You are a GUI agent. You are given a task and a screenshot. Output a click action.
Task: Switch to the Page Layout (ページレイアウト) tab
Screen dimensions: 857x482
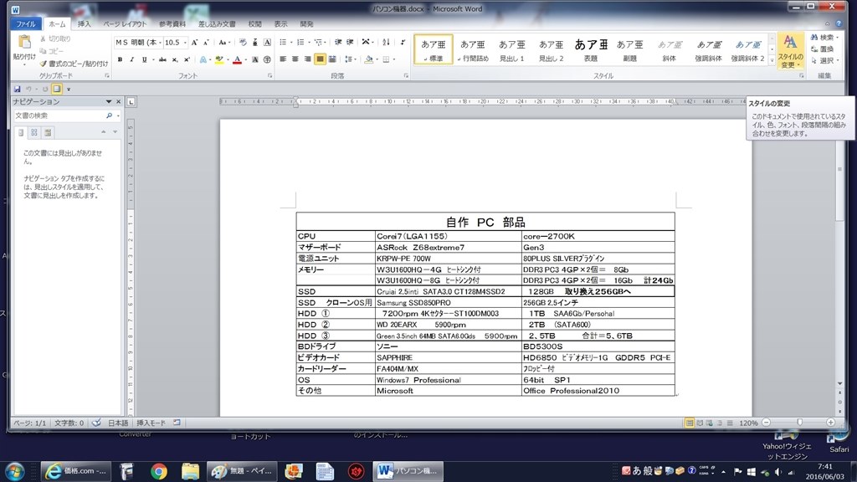(x=126, y=24)
